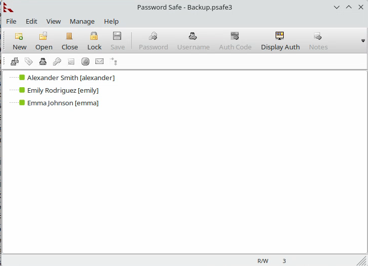Select the Alexander Smith [alexander] entry
The width and height of the screenshot is (368, 266).
pos(71,78)
